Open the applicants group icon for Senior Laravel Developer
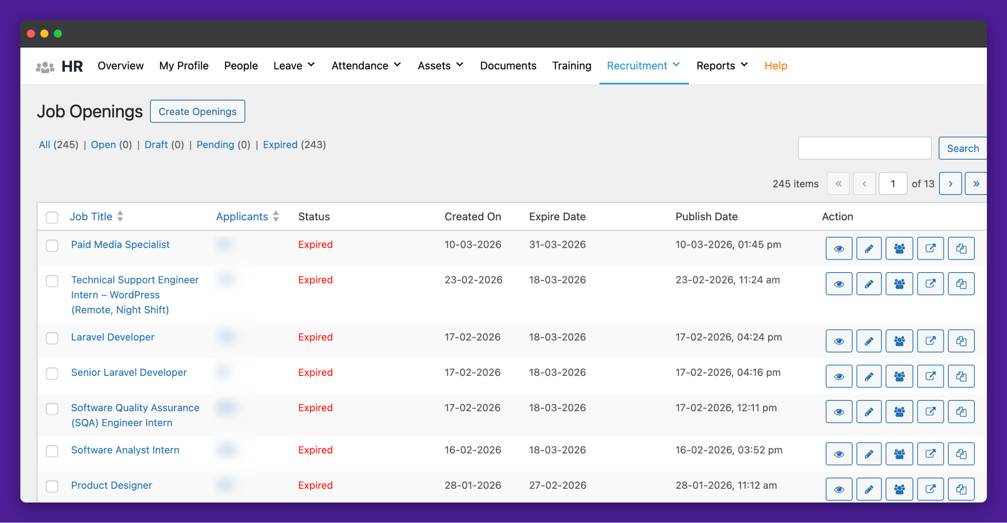This screenshot has width=1007, height=523. [x=899, y=376]
